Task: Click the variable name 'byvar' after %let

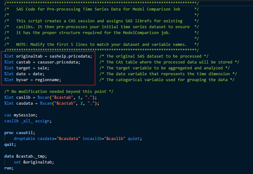Action: [22, 80]
